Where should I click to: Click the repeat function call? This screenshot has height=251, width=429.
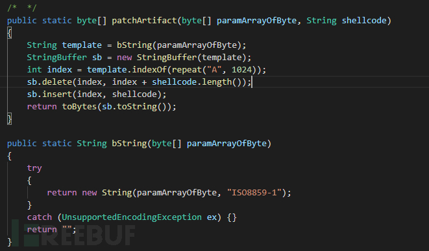pos(187,70)
